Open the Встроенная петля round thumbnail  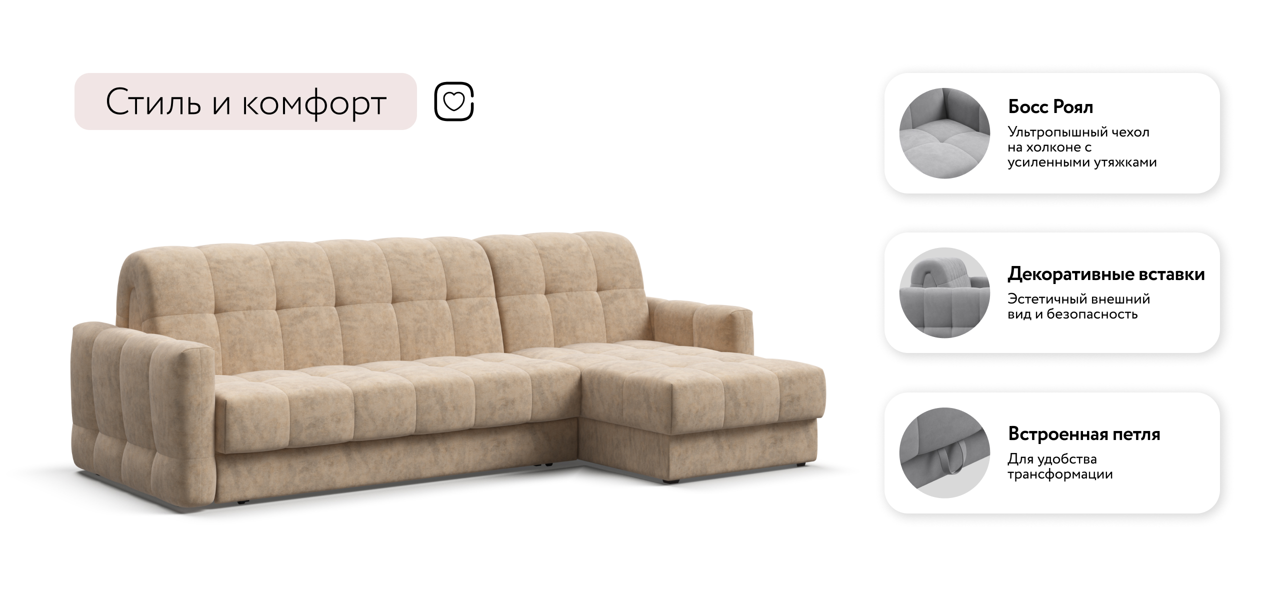pos(944,452)
